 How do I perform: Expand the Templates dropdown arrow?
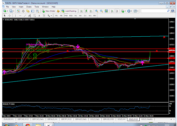click(138, 11)
